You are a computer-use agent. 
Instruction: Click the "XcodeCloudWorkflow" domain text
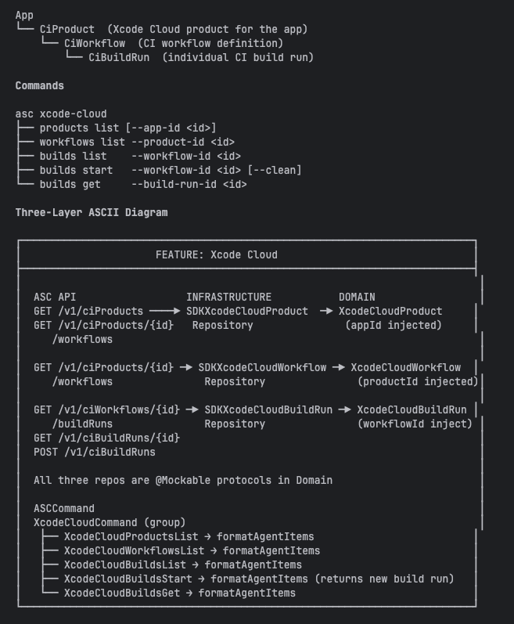click(x=405, y=367)
